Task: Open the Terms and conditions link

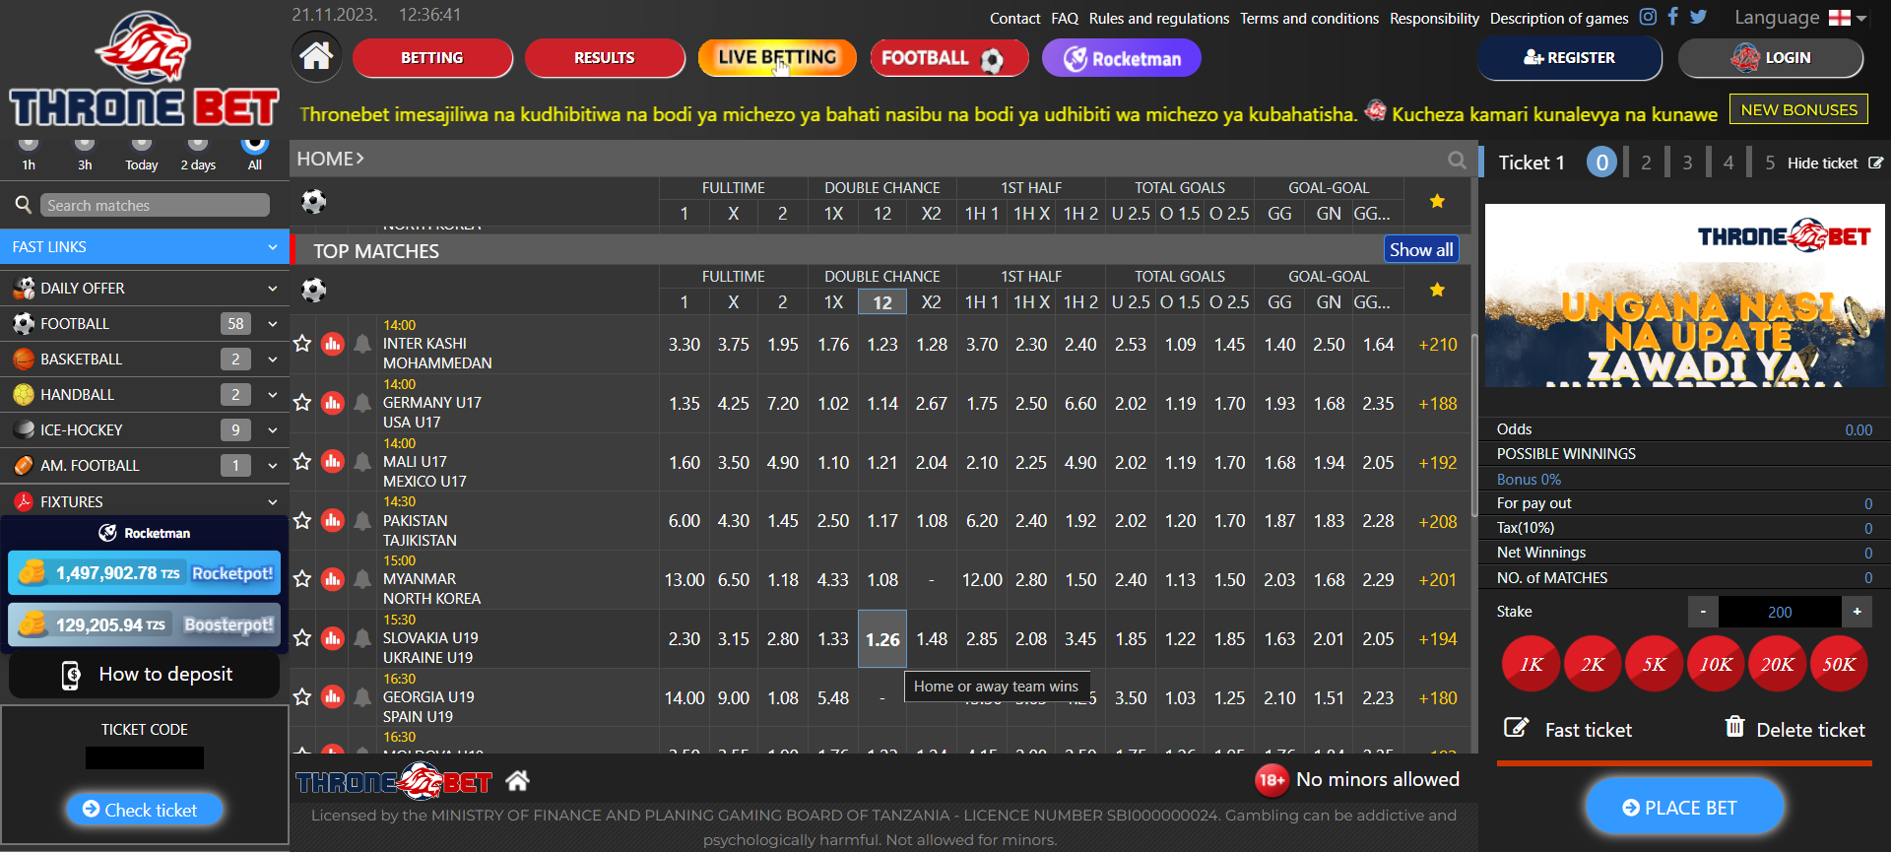Action: (1309, 19)
